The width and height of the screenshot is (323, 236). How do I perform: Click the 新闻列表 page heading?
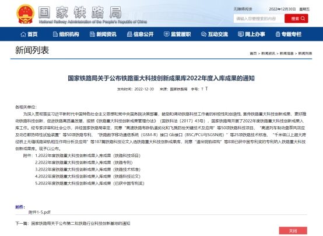pos(32,50)
